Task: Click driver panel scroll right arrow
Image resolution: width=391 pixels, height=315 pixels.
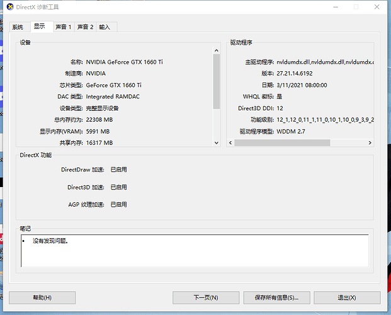Action: (370, 143)
